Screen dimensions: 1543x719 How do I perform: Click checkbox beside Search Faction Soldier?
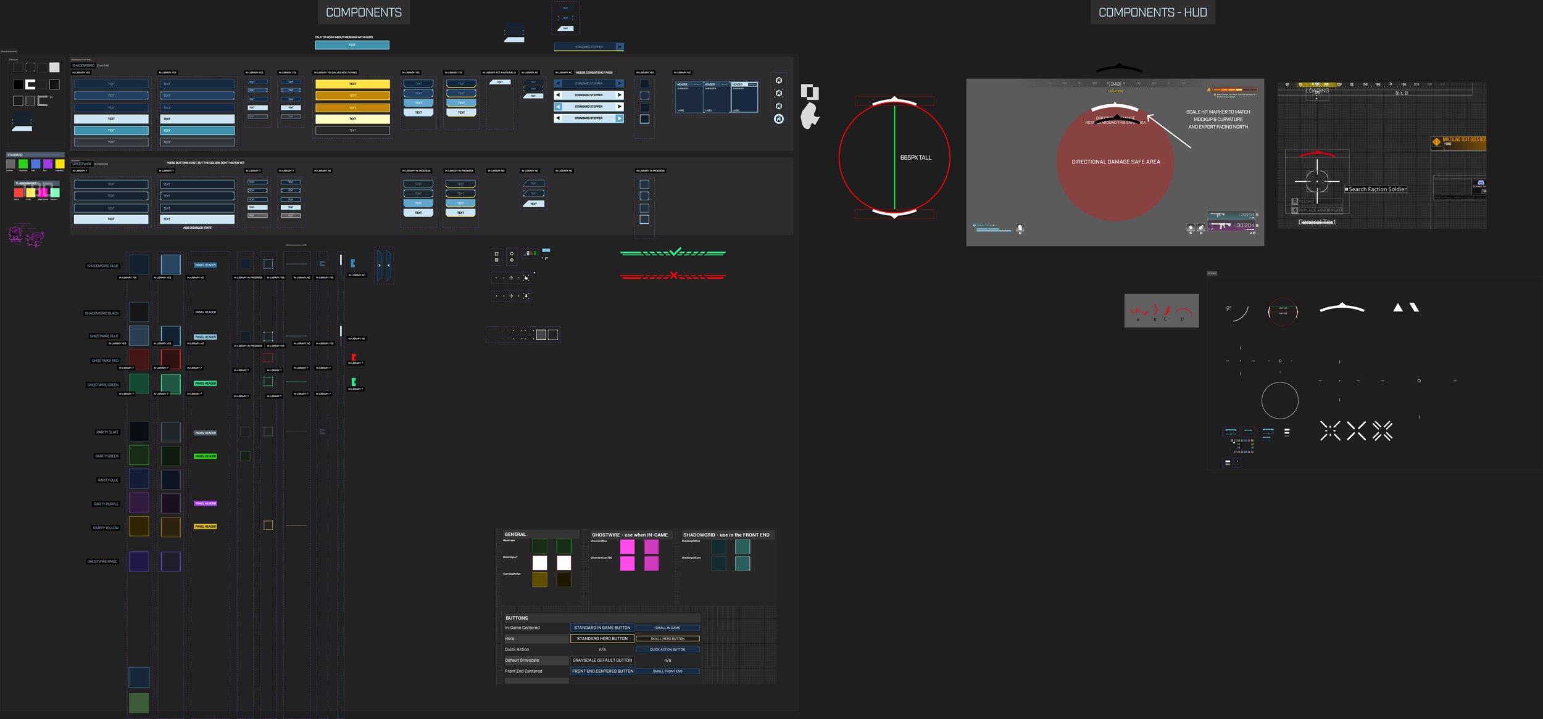click(1346, 189)
